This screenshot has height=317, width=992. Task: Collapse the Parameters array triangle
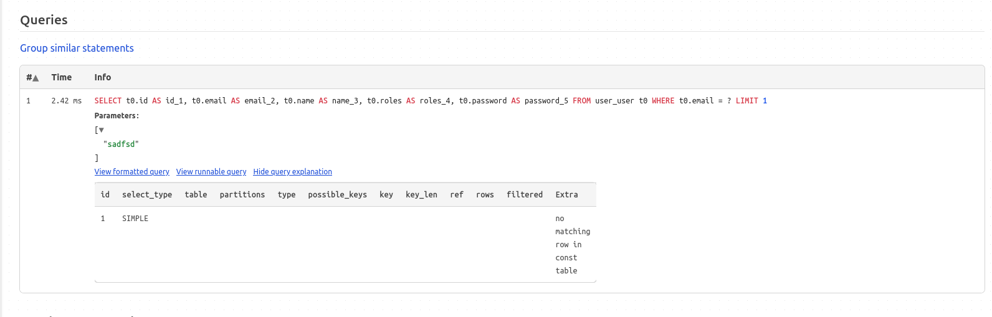[x=102, y=130]
